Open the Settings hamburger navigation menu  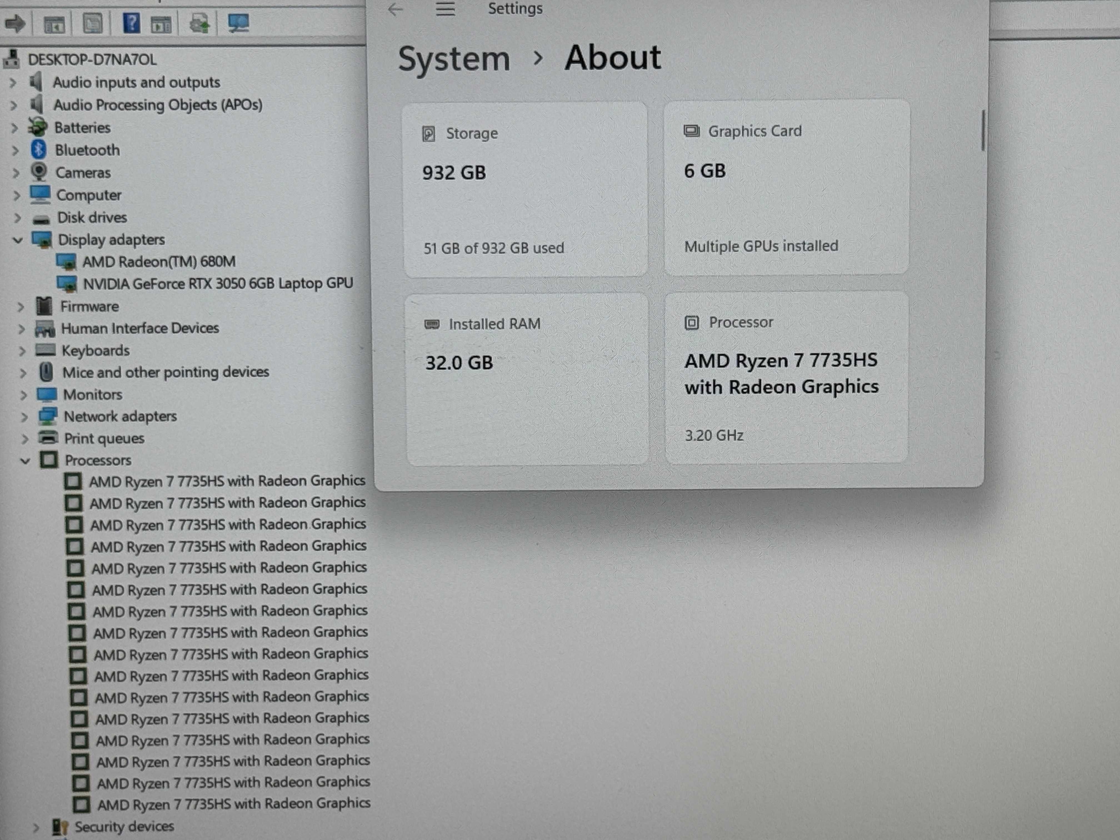pyautogui.click(x=445, y=9)
